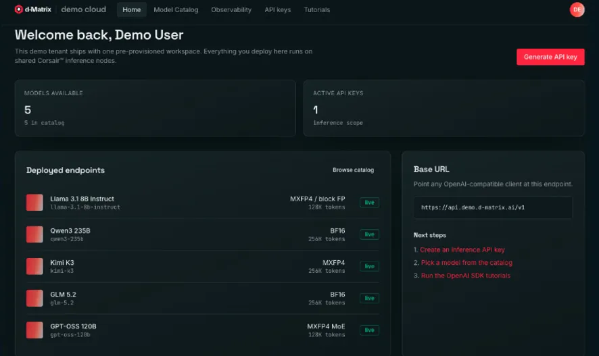Click the 5 in catalog text
The width and height of the screenshot is (599, 356).
[x=45, y=123]
